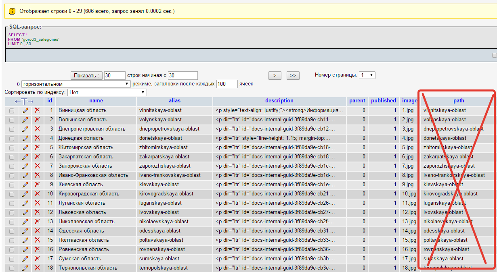Viewport: 497px width, 272px height.
Task: Tick the Ровненская область row checkbox
Action: click(x=12, y=250)
